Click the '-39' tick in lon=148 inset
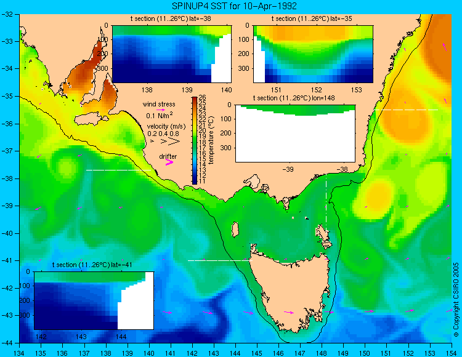Image resolution: width=462 pixels, height=357 pixels. click(x=288, y=169)
